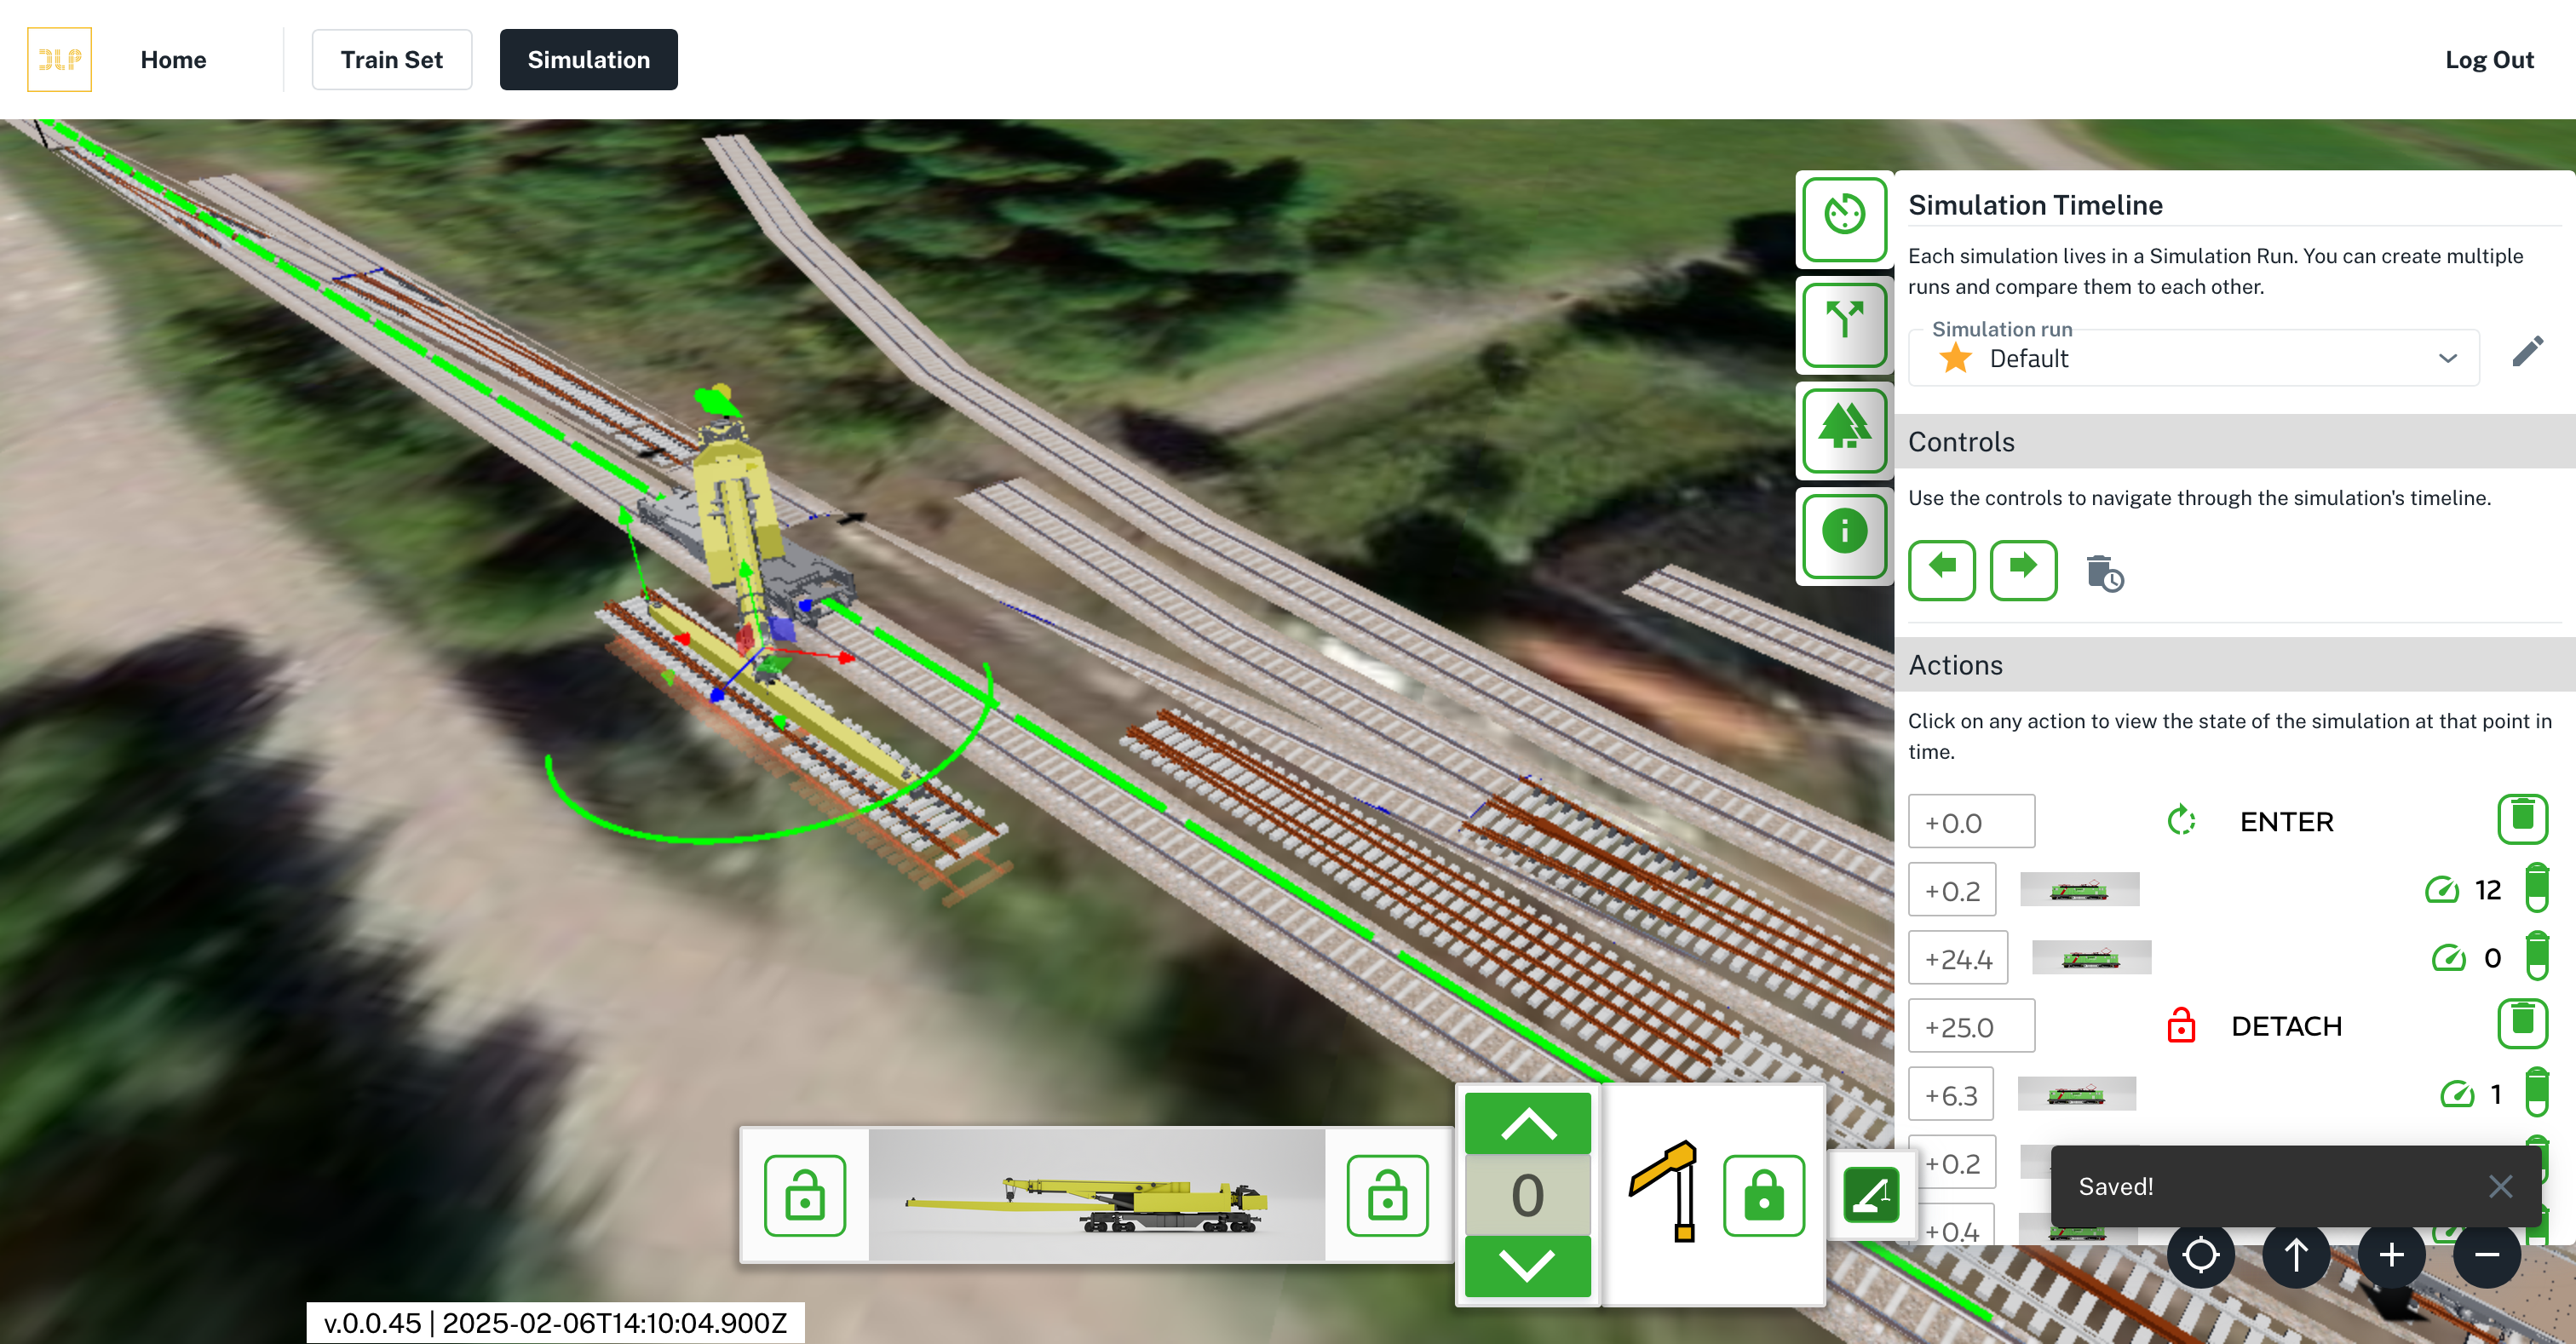Dismiss the Saved! notification
The image size is (2576, 1344).
[2499, 1186]
